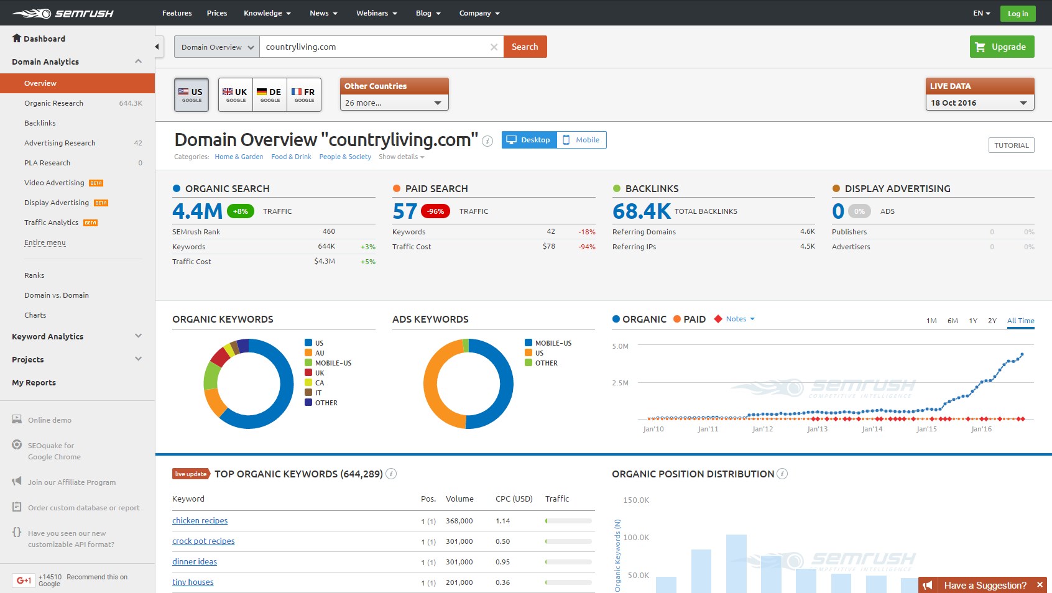Click the ads keywords donut chart
1052x593 pixels.
point(469,384)
